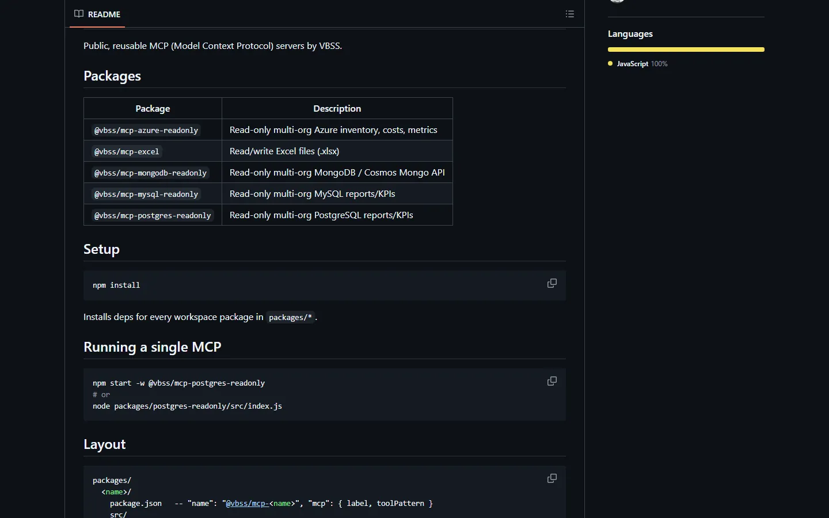The image size is (829, 518).
Task: Copy the npm start code block
Action: [552, 381]
